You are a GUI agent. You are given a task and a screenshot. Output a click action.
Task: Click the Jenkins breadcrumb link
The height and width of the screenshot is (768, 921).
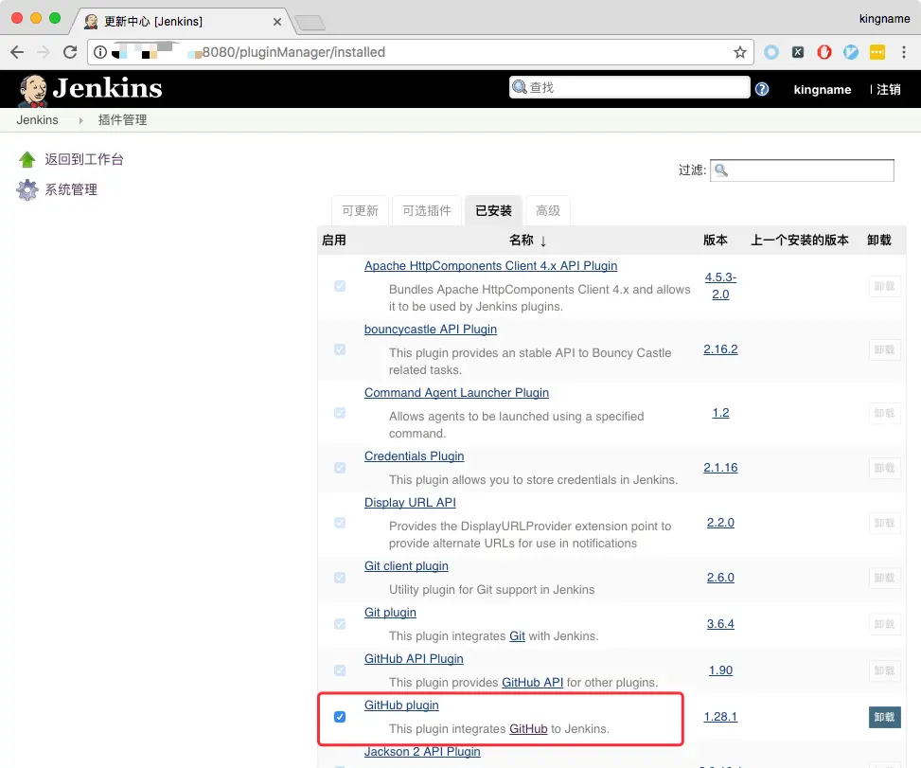coord(37,120)
